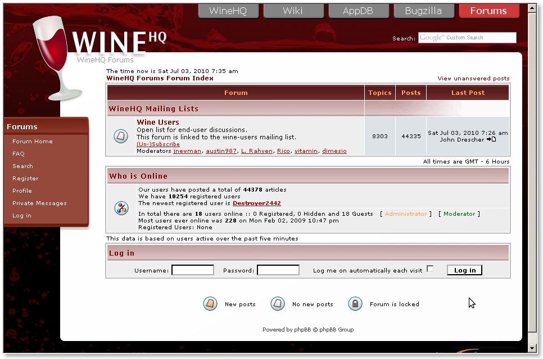Open the WineHQ top tab

click(228, 11)
